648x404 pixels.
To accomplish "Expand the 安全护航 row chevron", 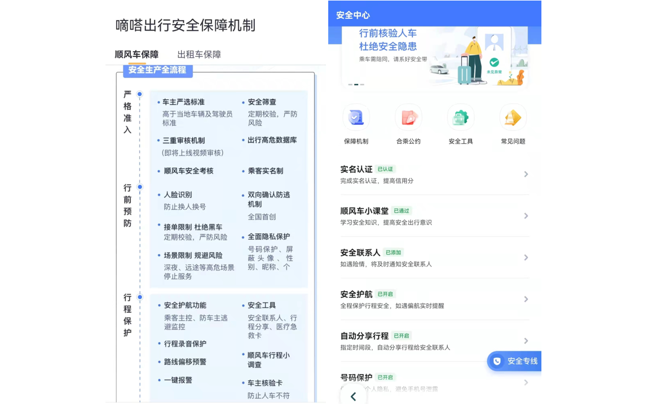I will [526, 299].
